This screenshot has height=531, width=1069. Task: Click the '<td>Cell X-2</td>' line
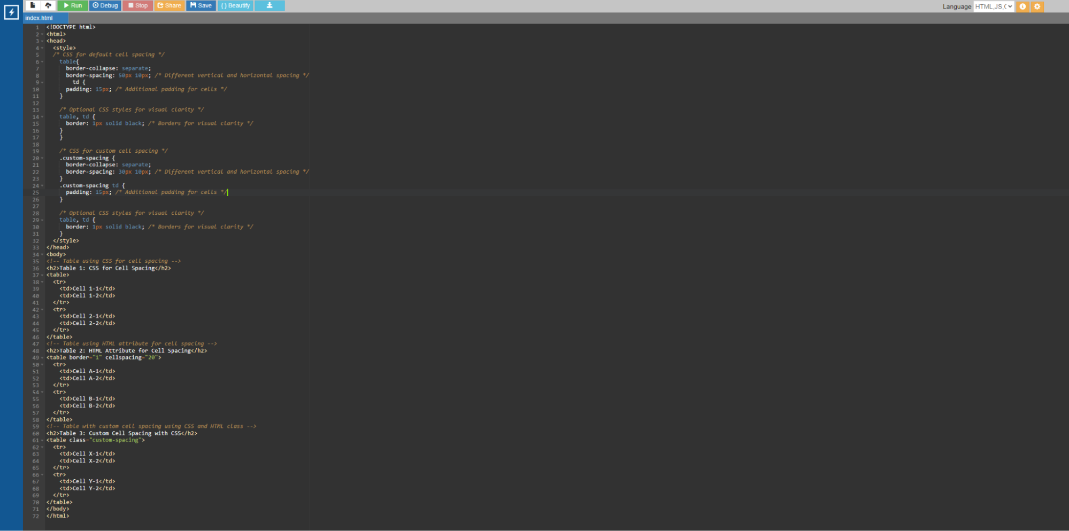(x=87, y=461)
